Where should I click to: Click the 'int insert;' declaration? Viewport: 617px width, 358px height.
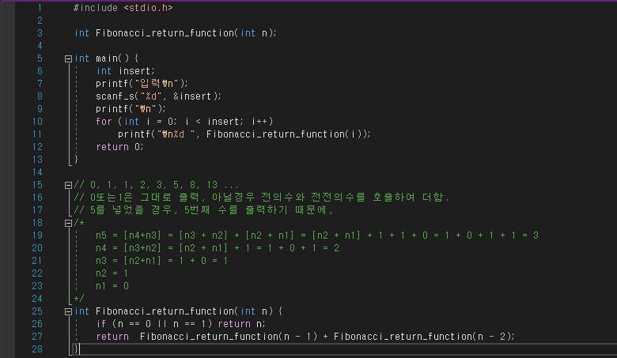[x=126, y=71]
